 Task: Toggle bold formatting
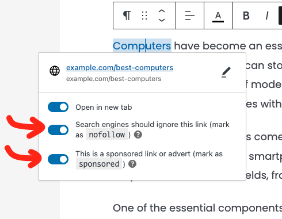(246, 16)
